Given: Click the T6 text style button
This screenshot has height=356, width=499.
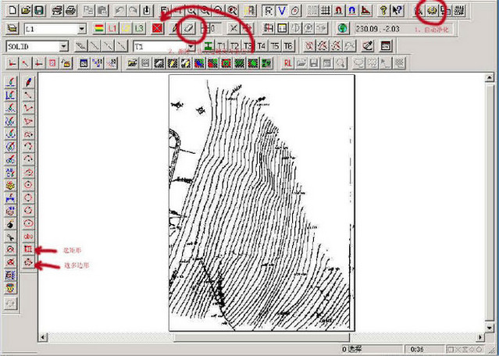Looking at the screenshot, I should [288, 46].
